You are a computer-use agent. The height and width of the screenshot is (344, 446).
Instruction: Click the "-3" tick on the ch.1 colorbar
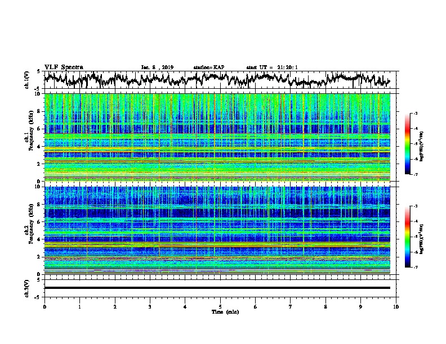click(416, 113)
